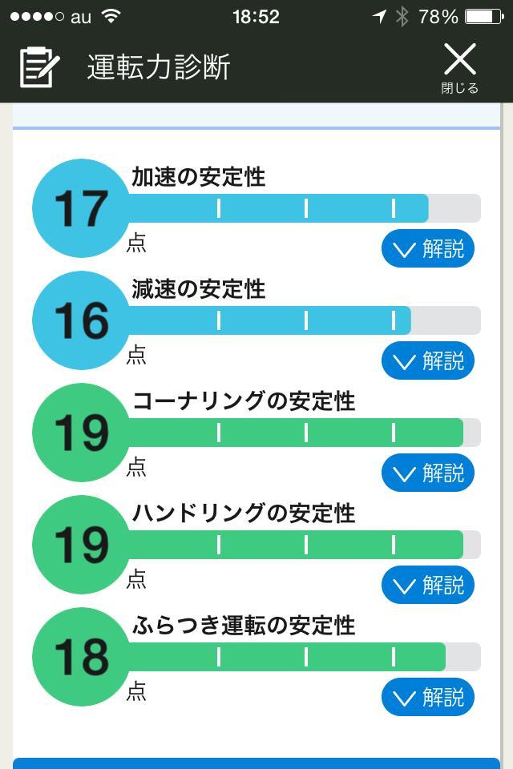Tap the 運転力診断 title text
The height and width of the screenshot is (769, 513).
(x=159, y=67)
